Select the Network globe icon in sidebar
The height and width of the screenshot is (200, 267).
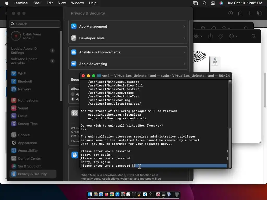click(x=14, y=89)
